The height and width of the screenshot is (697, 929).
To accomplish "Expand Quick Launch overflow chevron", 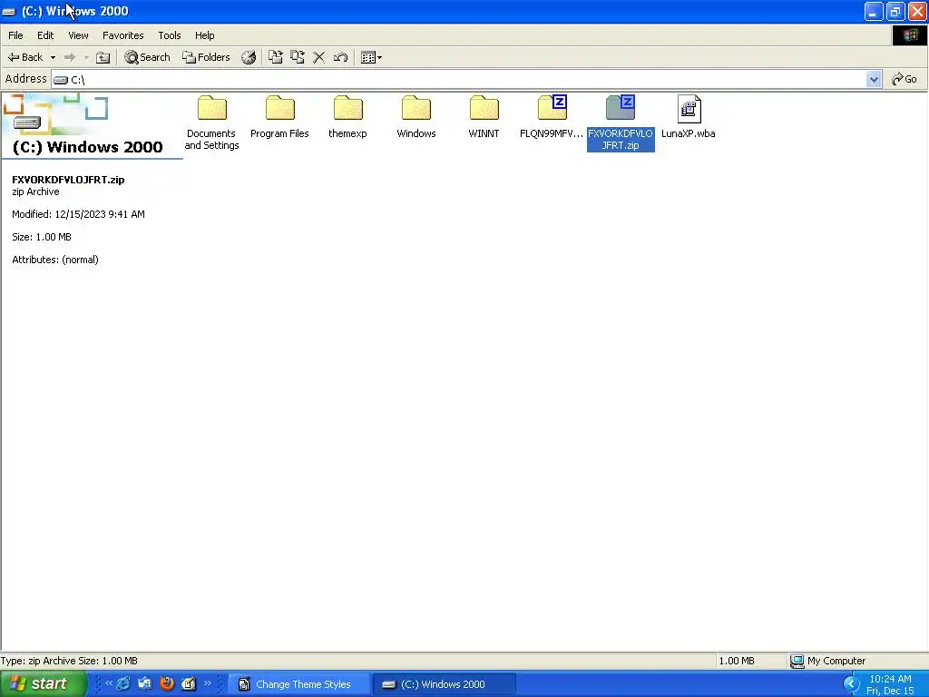I will click(x=208, y=683).
